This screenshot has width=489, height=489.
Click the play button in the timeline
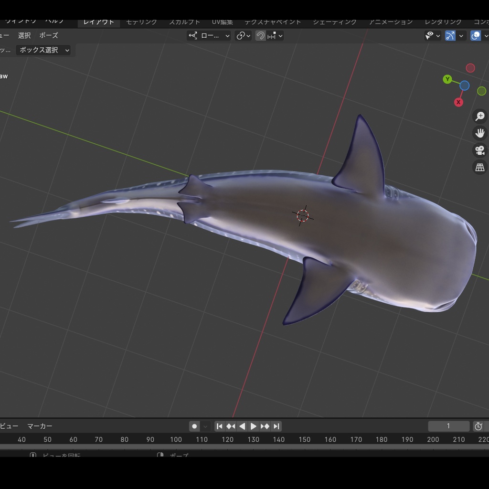(254, 426)
